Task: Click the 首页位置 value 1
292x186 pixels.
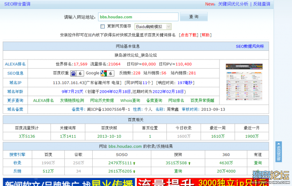Action: [x=150, y=136]
